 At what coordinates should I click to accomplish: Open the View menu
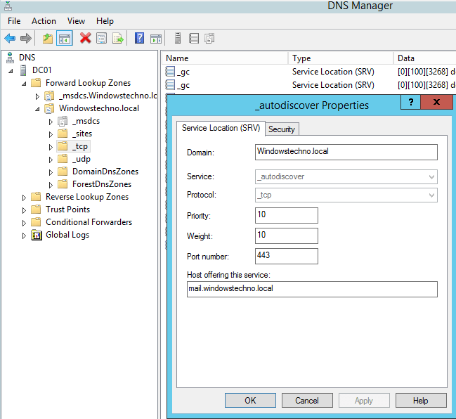click(x=76, y=21)
